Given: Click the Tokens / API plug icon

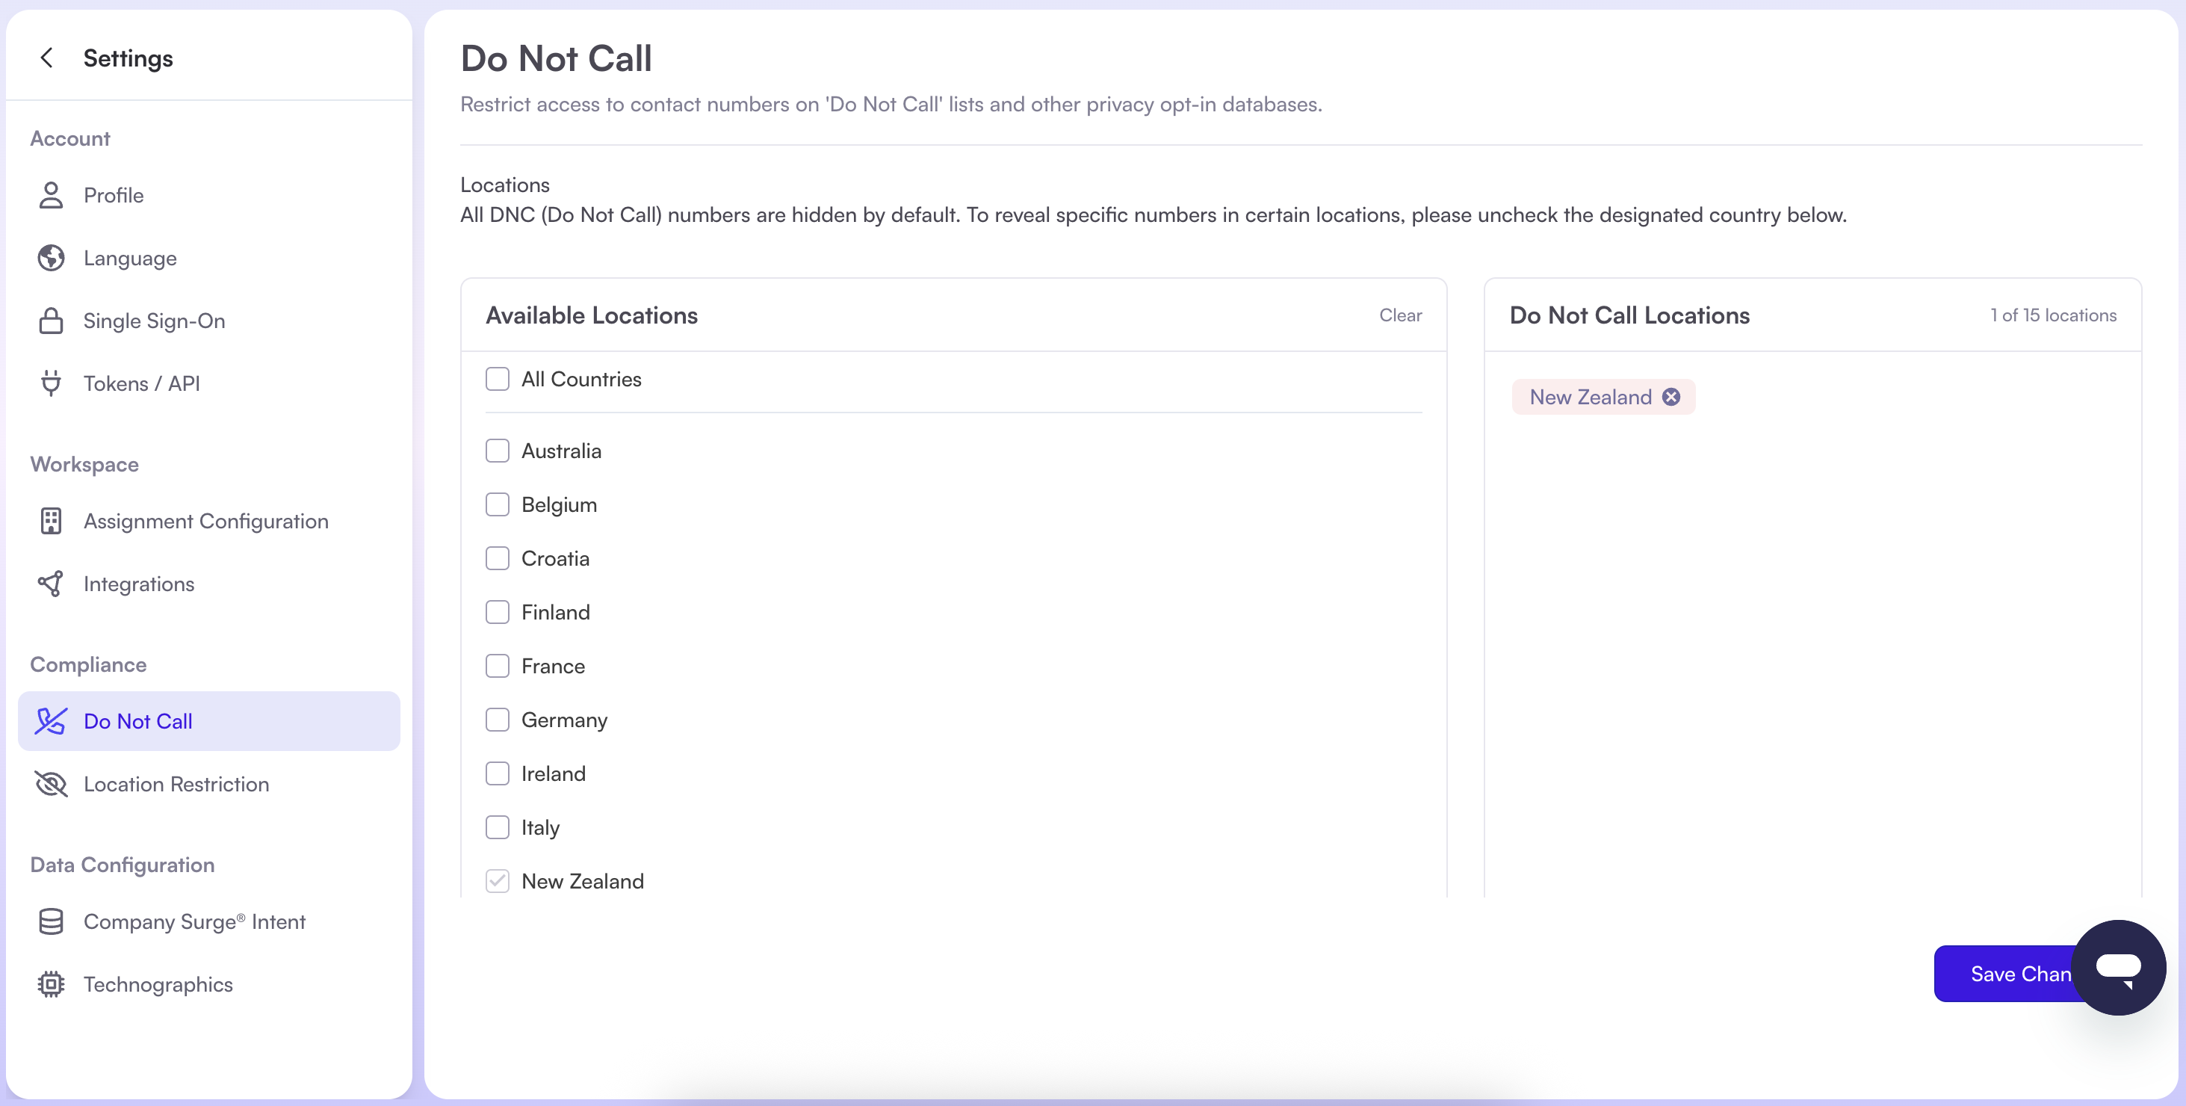Looking at the screenshot, I should 51,383.
